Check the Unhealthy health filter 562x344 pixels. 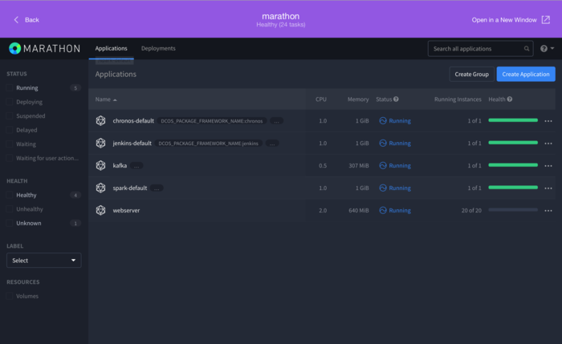coord(10,208)
